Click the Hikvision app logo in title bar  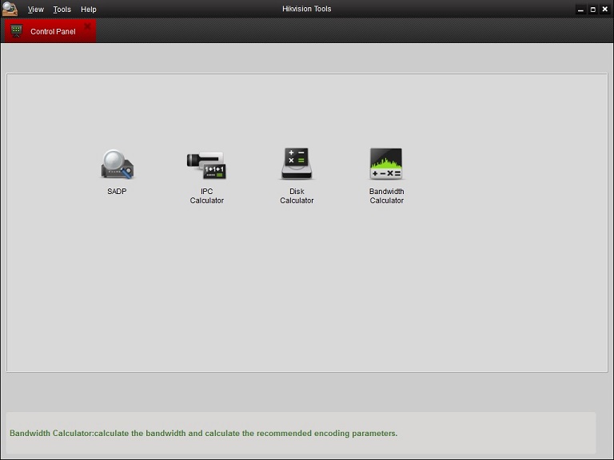coord(10,9)
